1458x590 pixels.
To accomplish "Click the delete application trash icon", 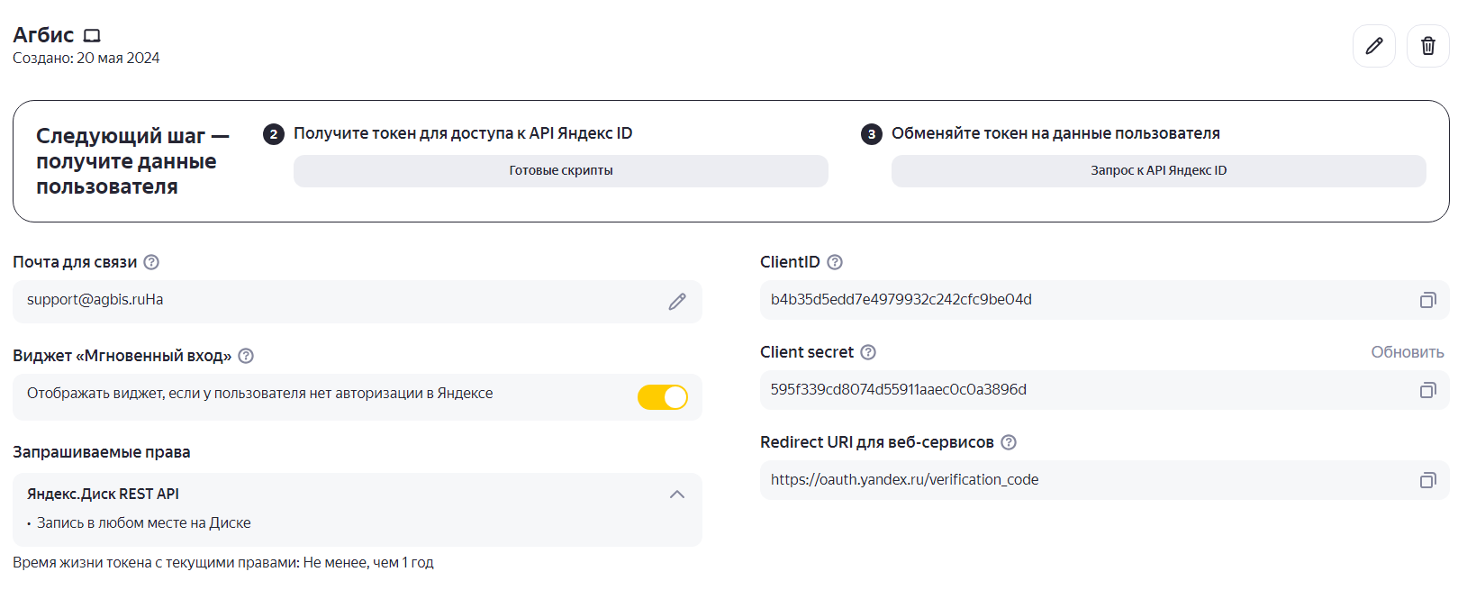I will [x=1427, y=46].
